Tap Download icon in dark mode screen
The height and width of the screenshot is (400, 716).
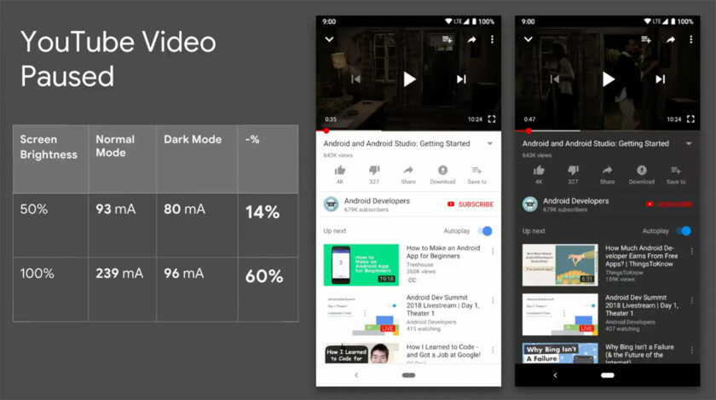pos(641,171)
